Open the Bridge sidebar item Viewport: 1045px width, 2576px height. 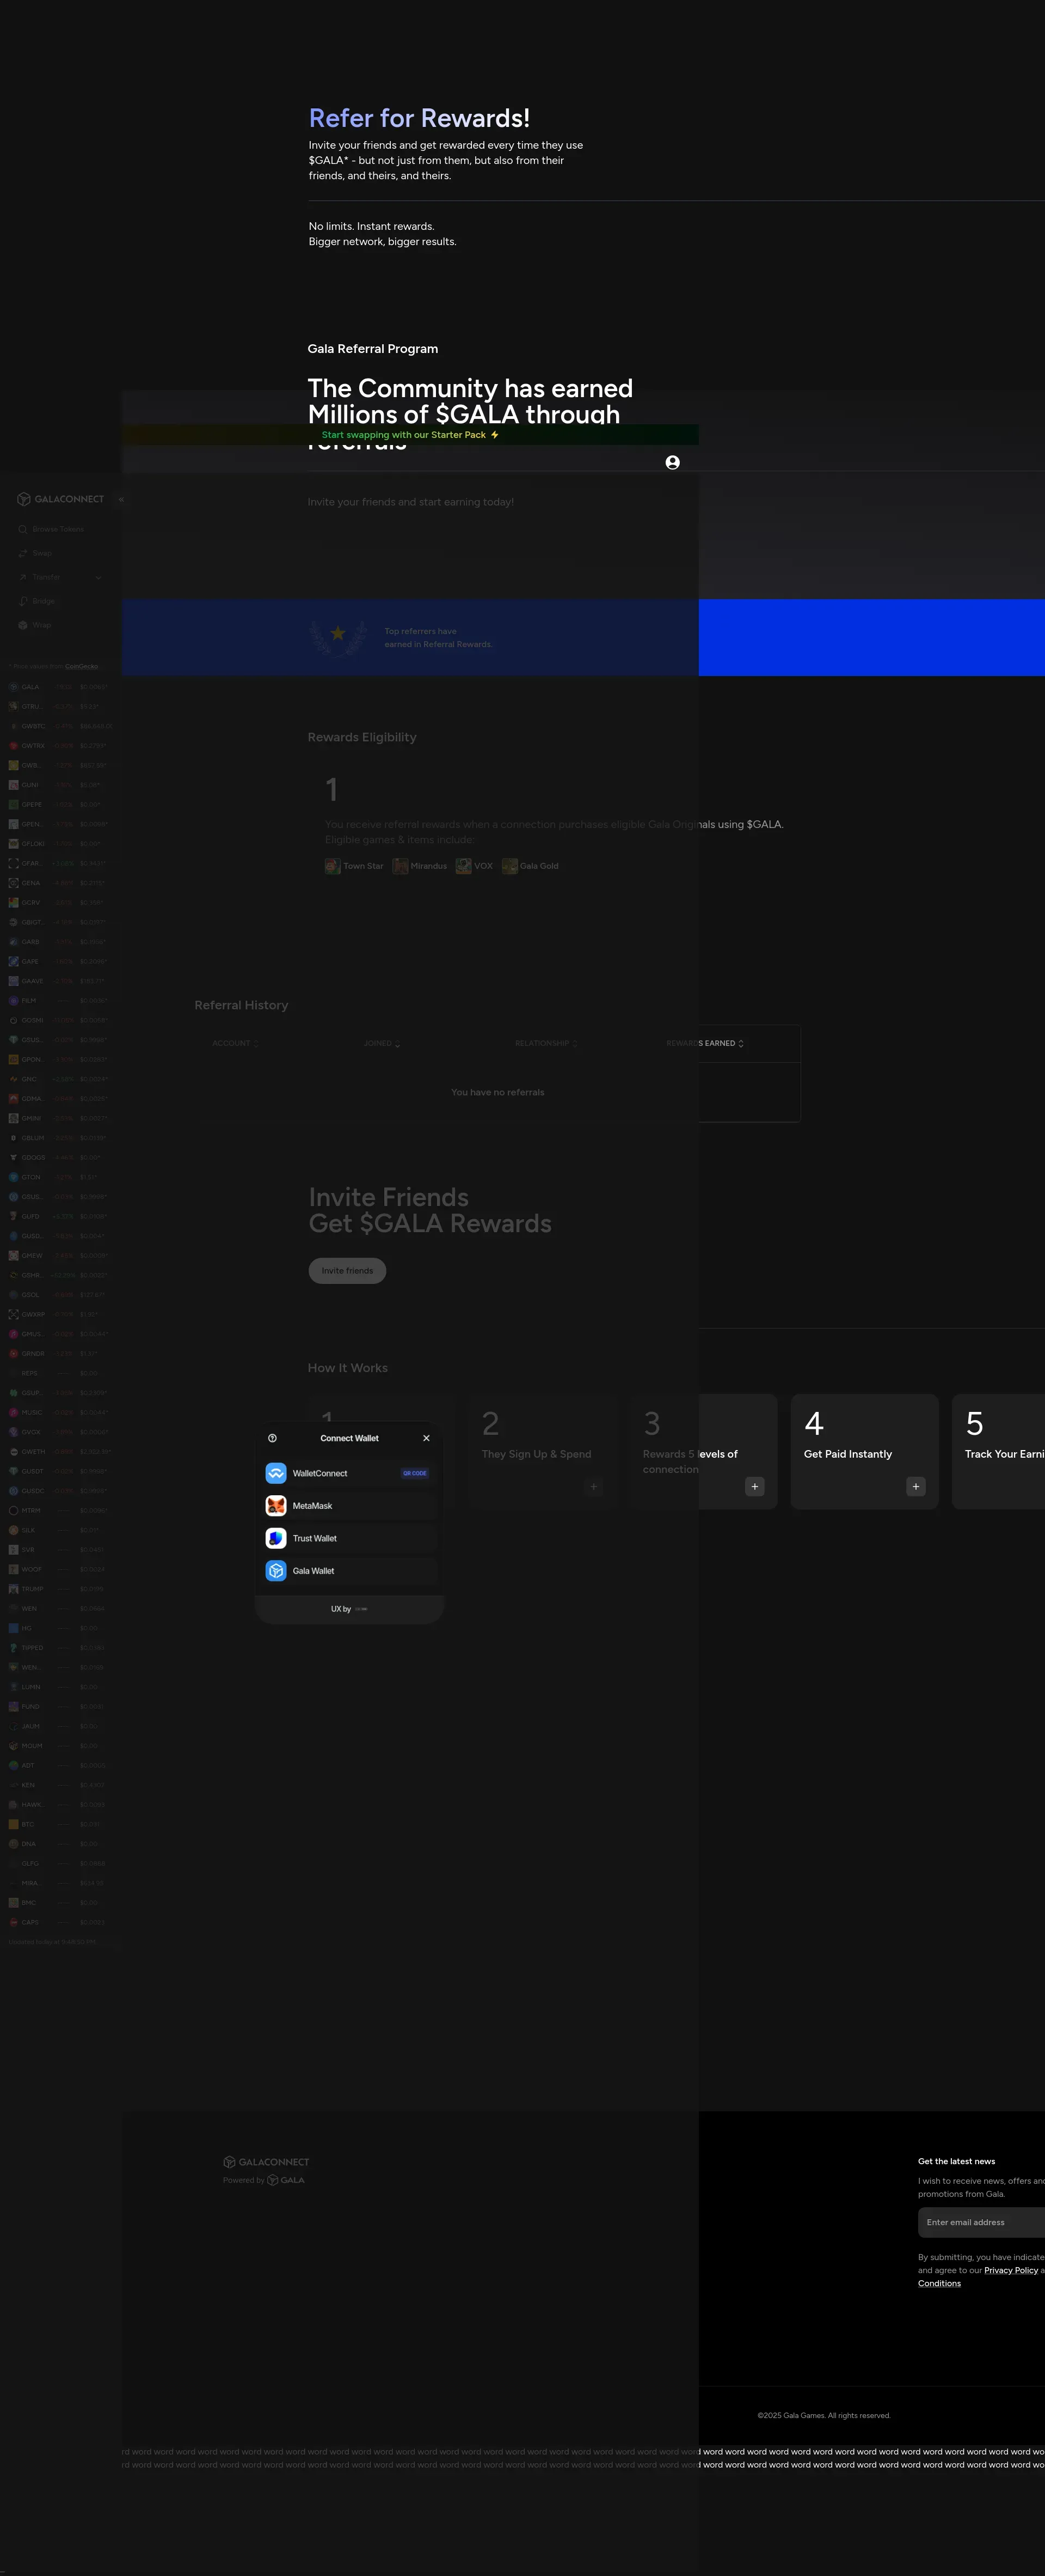pos(43,601)
